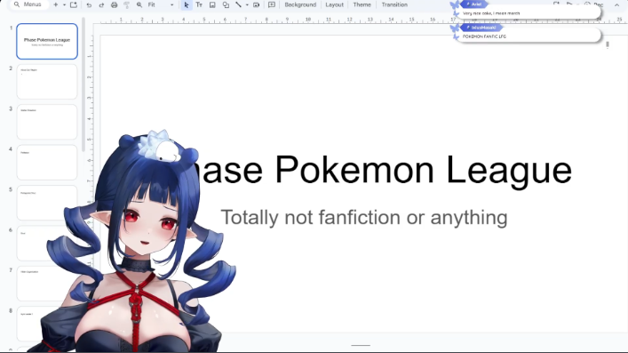Click subtitle 'Totally not fanfiction or anything'
The width and height of the screenshot is (628, 353).
(364, 218)
